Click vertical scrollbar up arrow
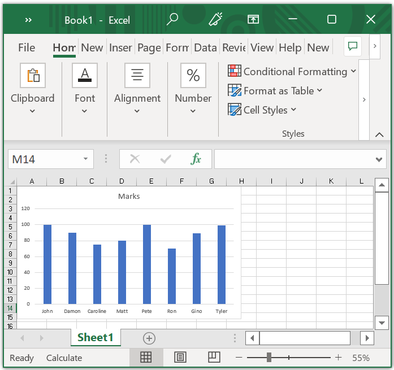Viewport: 394px width, 370px height. [x=382, y=185]
